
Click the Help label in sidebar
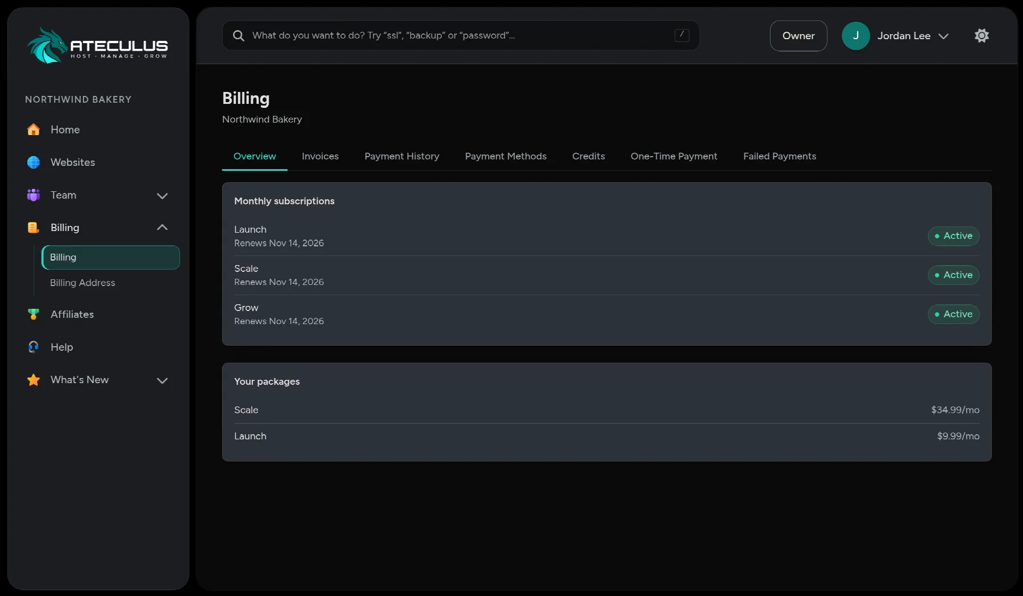[x=62, y=347]
